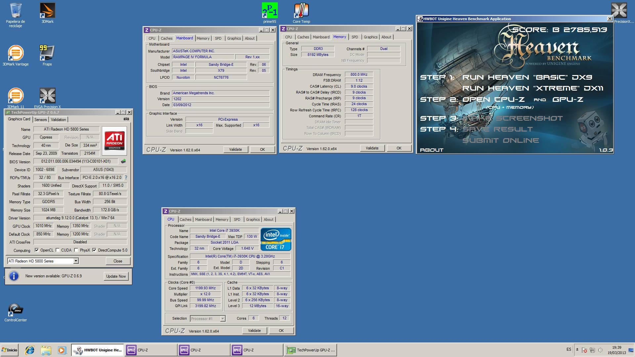The image size is (635, 357).
Task: Launch the 3DMark 11 desktop icon
Action: point(16,98)
